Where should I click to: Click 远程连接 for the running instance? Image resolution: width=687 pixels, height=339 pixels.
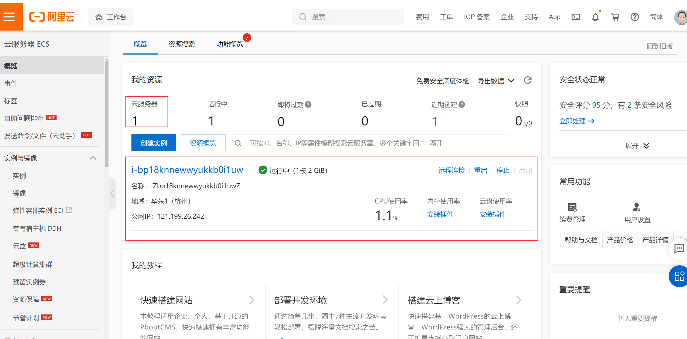[x=451, y=170]
